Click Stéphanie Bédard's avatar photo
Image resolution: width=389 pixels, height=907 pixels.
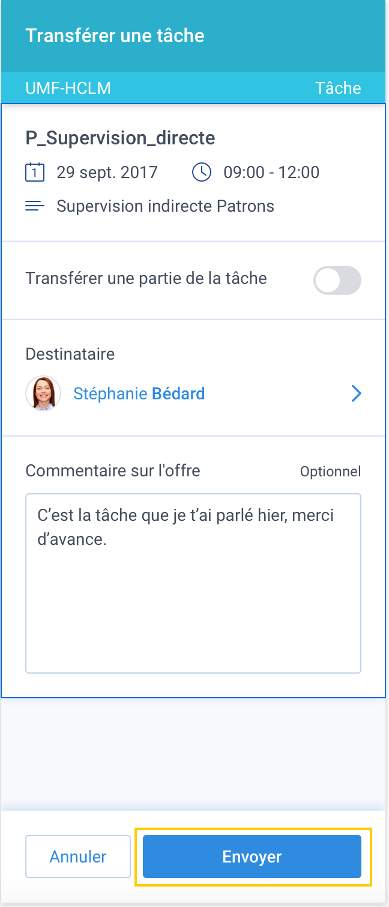pos(43,394)
